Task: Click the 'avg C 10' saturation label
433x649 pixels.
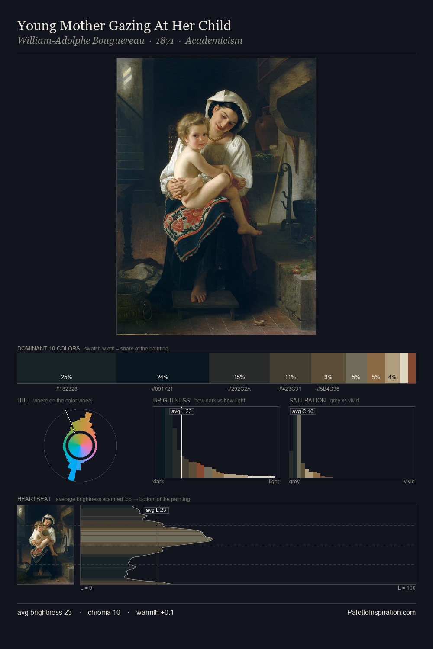Action: [x=303, y=411]
